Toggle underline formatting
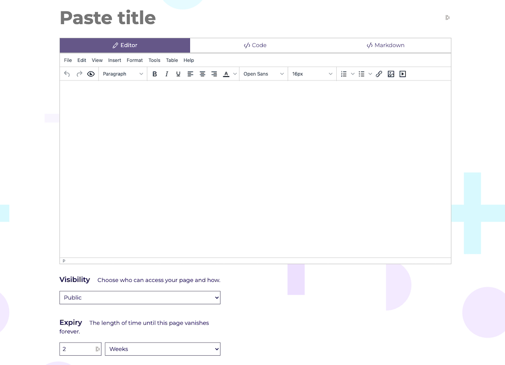The height and width of the screenshot is (365, 505). [178, 74]
